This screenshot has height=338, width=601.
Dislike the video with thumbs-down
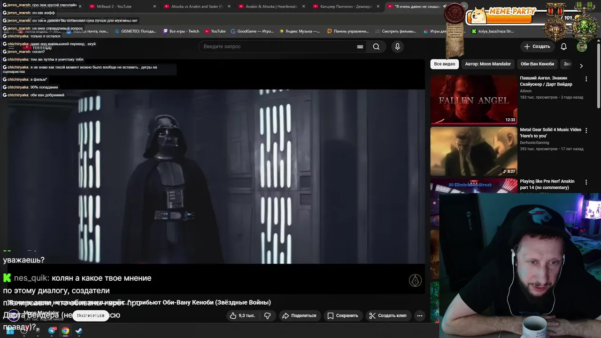coord(267,315)
